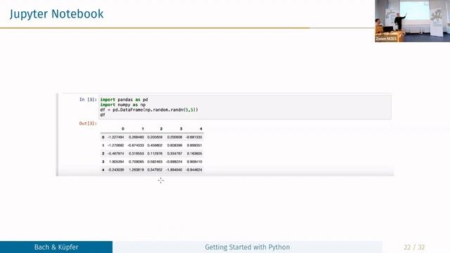The height and width of the screenshot is (253, 450).
Task: Click the 'Getting Started with Python' footer title
Action: point(247,247)
